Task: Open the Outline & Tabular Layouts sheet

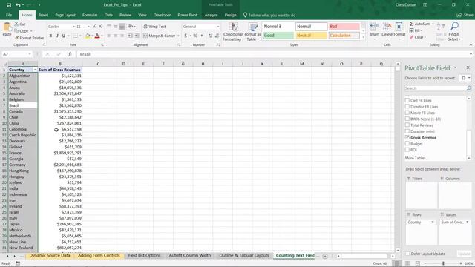Action: (x=244, y=255)
